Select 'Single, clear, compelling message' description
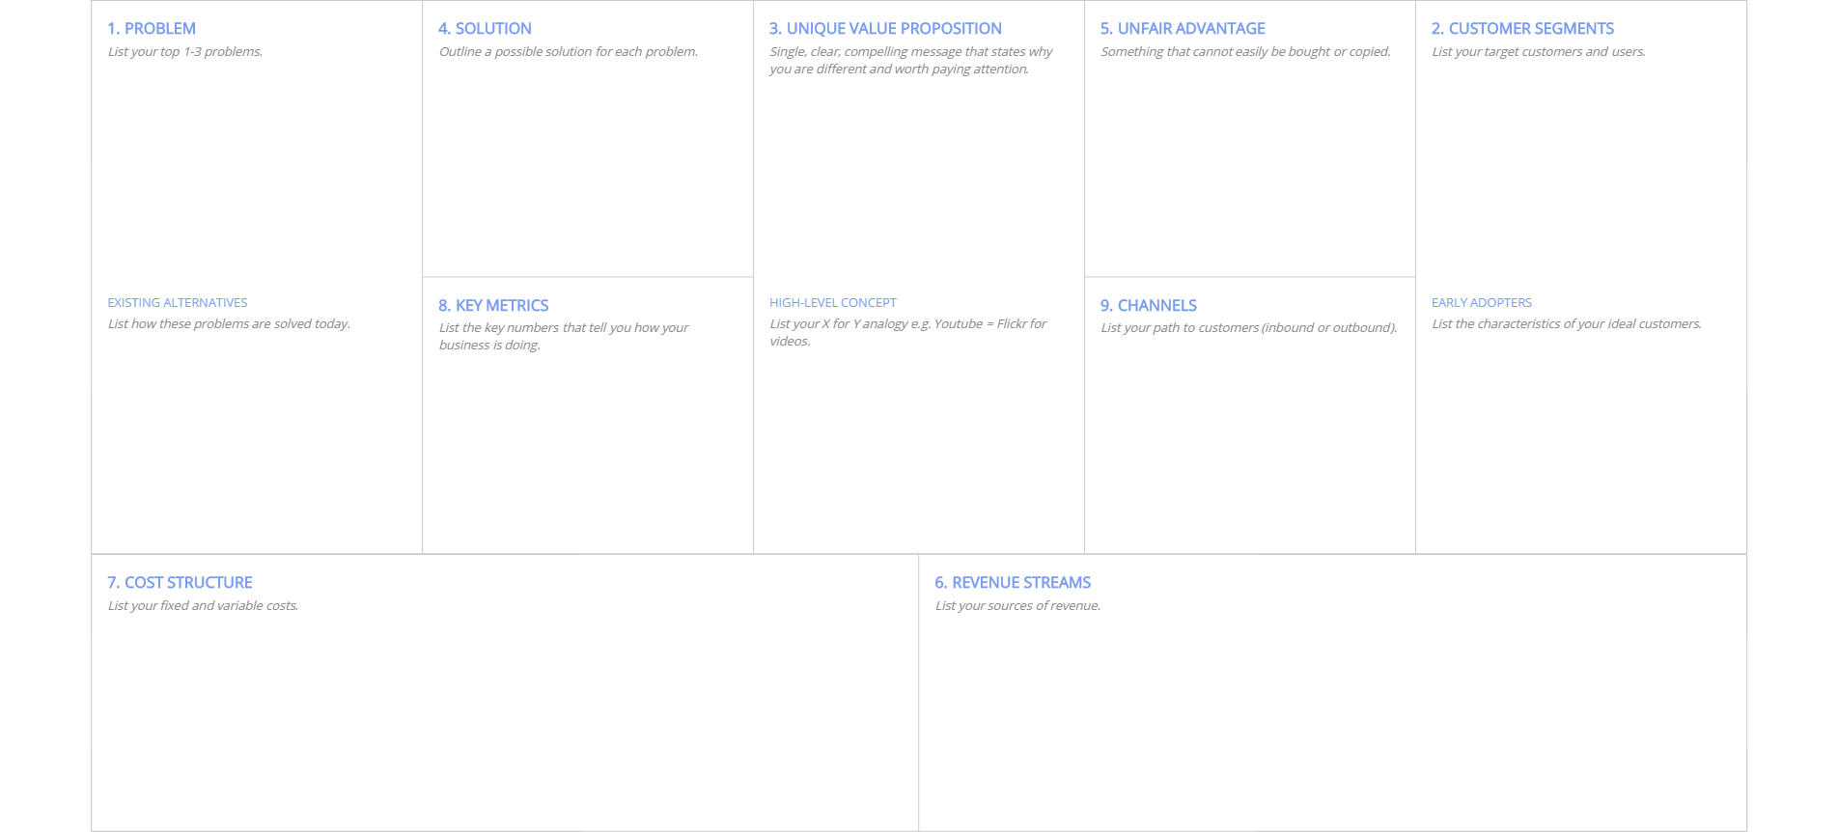Image resolution: width=1838 pixels, height=832 pixels. coord(911,61)
